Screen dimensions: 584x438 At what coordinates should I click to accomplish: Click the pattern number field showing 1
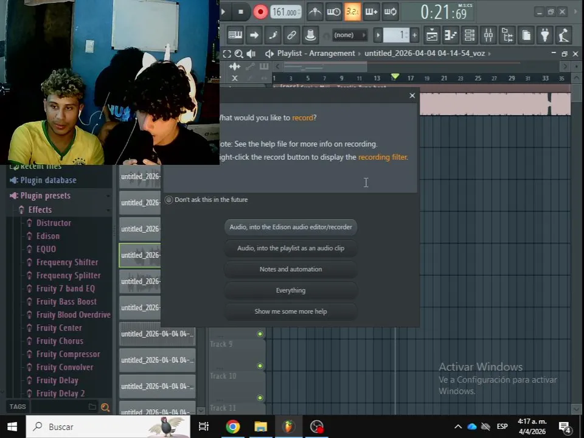point(396,35)
